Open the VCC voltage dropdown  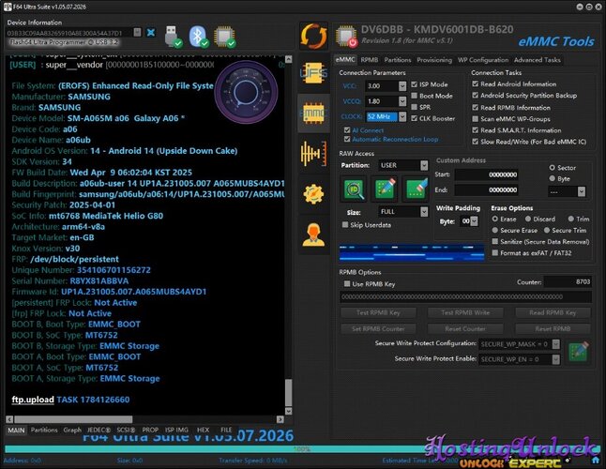pyautogui.click(x=402, y=85)
